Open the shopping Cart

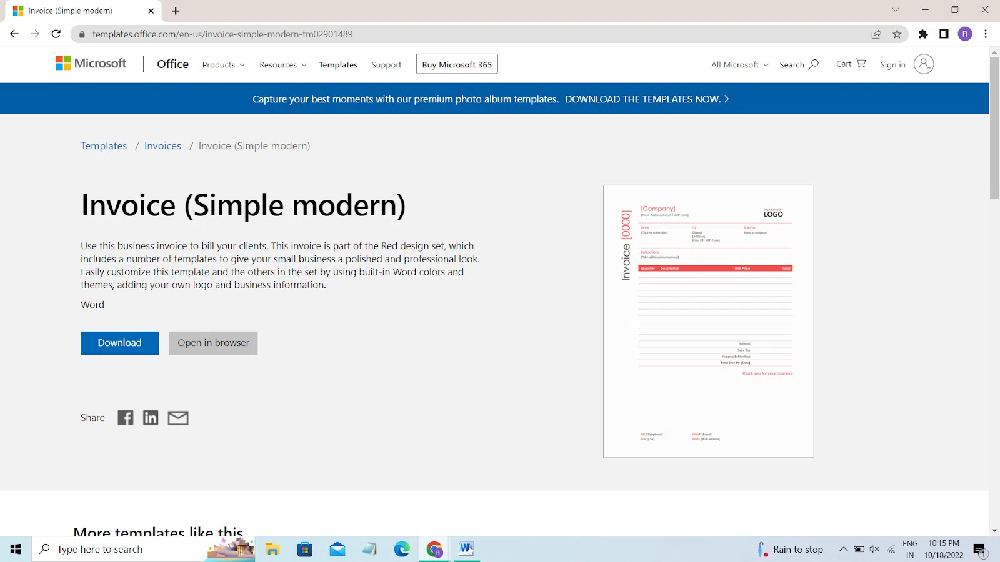[x=851, y=64]
